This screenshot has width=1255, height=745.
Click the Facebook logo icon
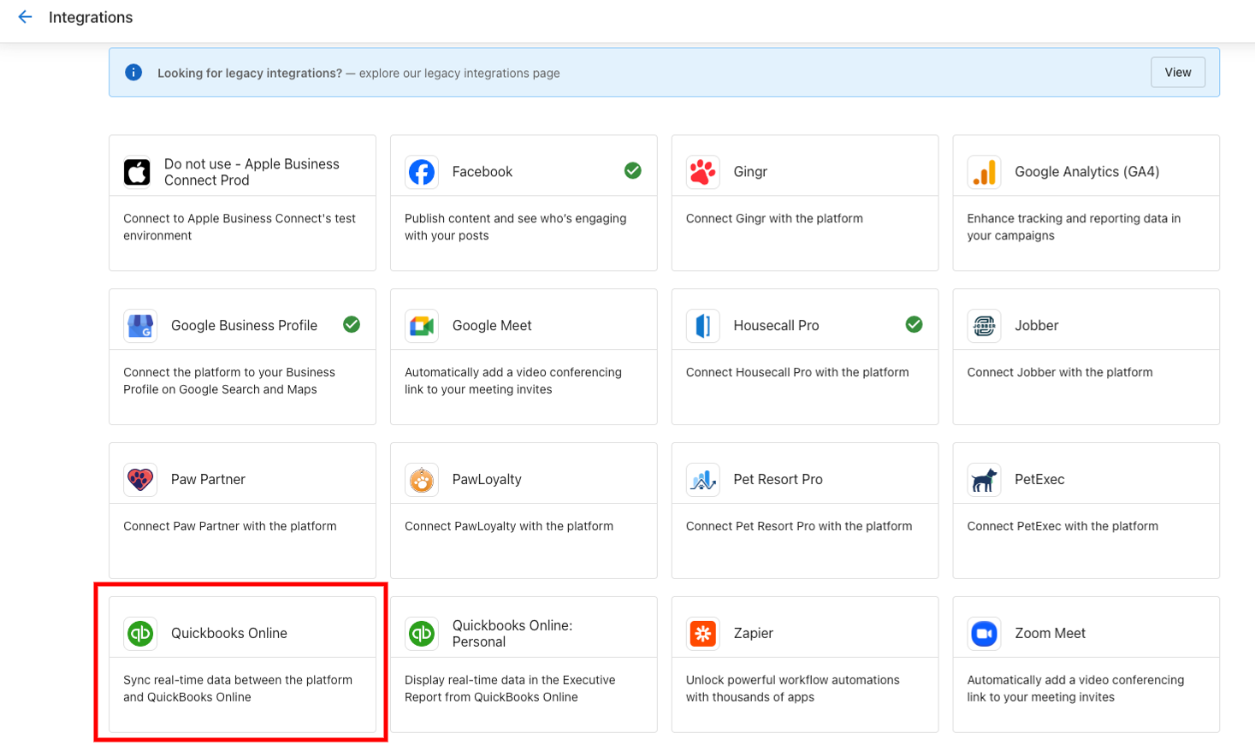pyautogui.click(x=421, y=172)
